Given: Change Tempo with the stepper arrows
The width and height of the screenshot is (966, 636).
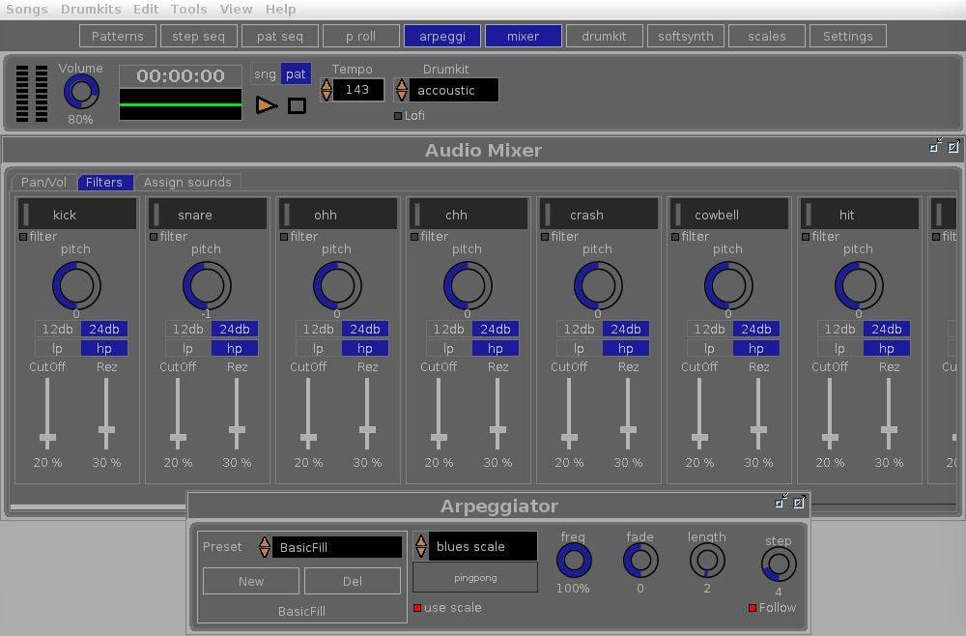Looking at the screenshot, I should point(327,90).
